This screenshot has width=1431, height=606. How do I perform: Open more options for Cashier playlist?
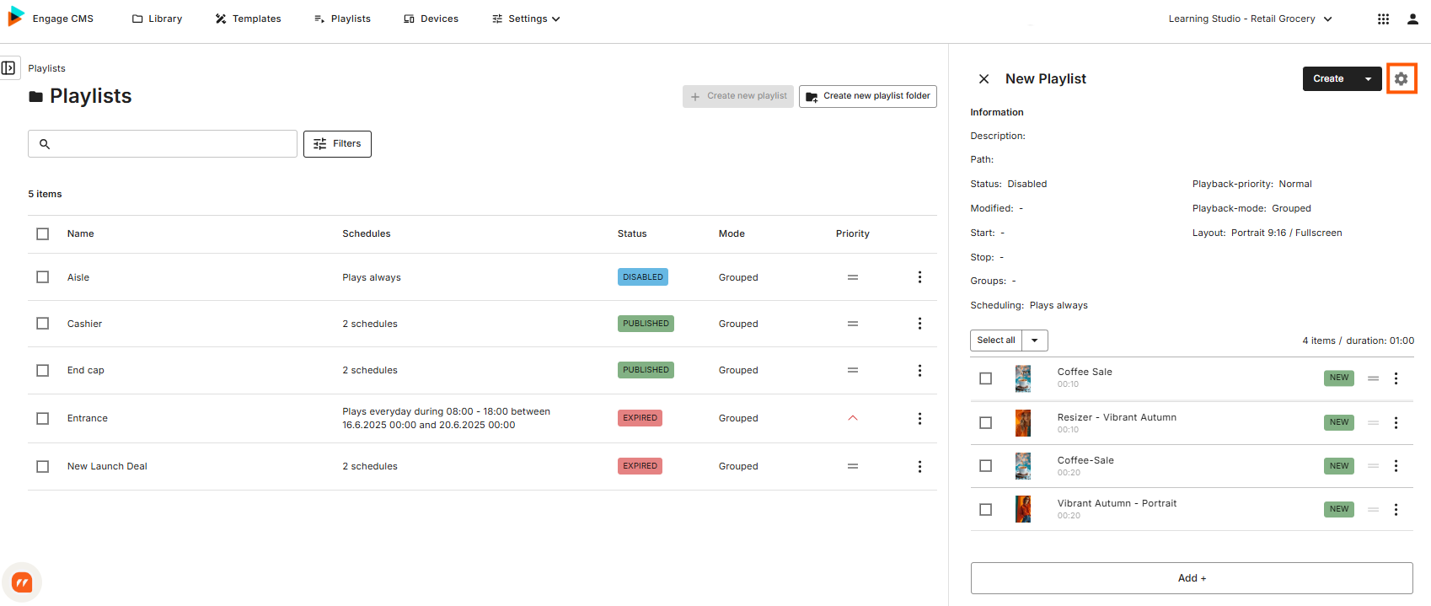[x=919, y=324]
